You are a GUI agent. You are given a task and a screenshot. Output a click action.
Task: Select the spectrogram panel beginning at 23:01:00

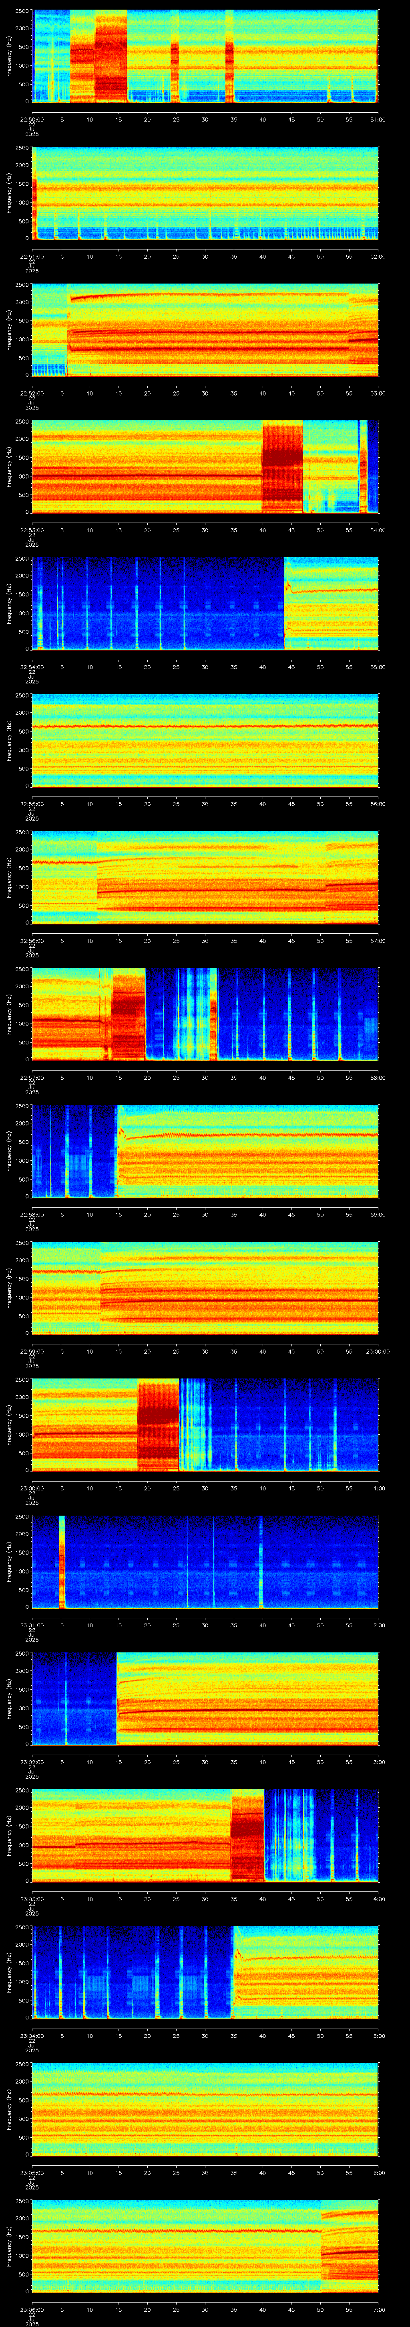[x=205, y=1561]
